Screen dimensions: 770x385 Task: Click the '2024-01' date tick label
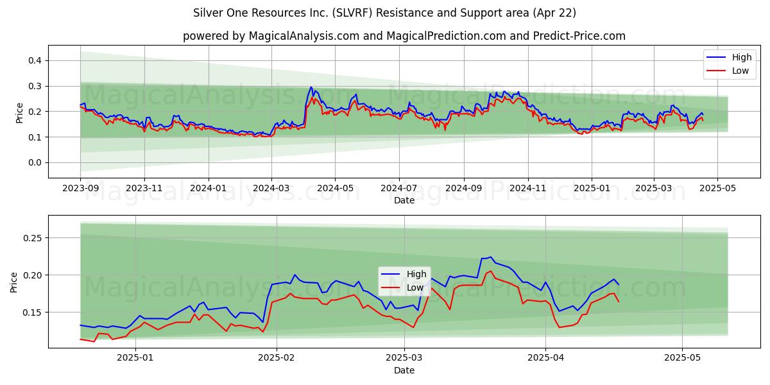point(208,189)
